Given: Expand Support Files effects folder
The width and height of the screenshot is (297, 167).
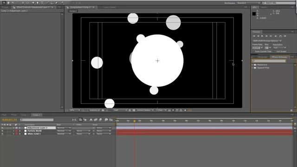Looking at the screenshot, I should [252, 68].
